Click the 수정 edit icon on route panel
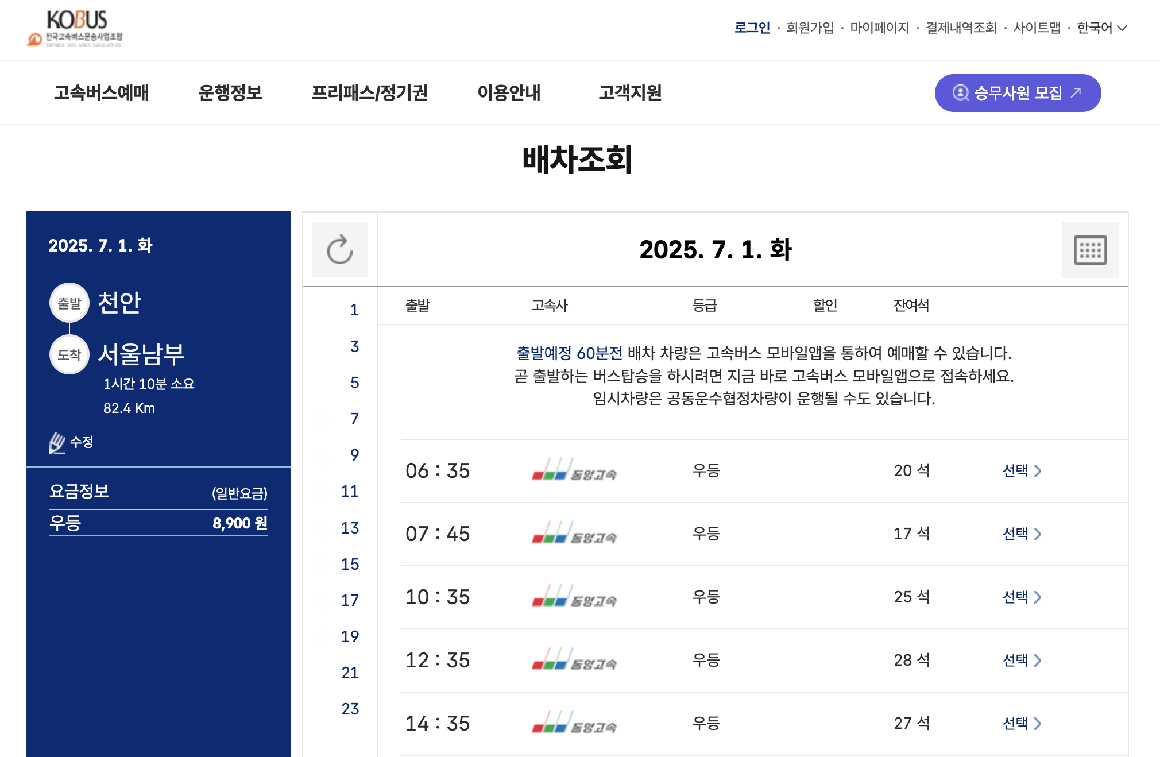 coord(57,441)
